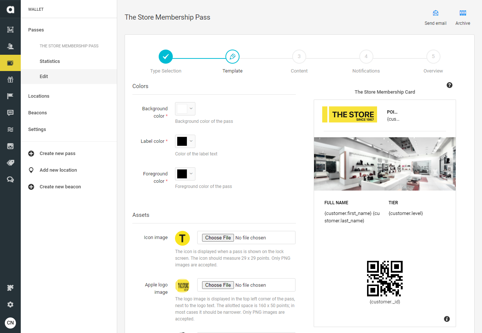
Task: Open Statistics in the wallet menu
Action: point(50,61)
